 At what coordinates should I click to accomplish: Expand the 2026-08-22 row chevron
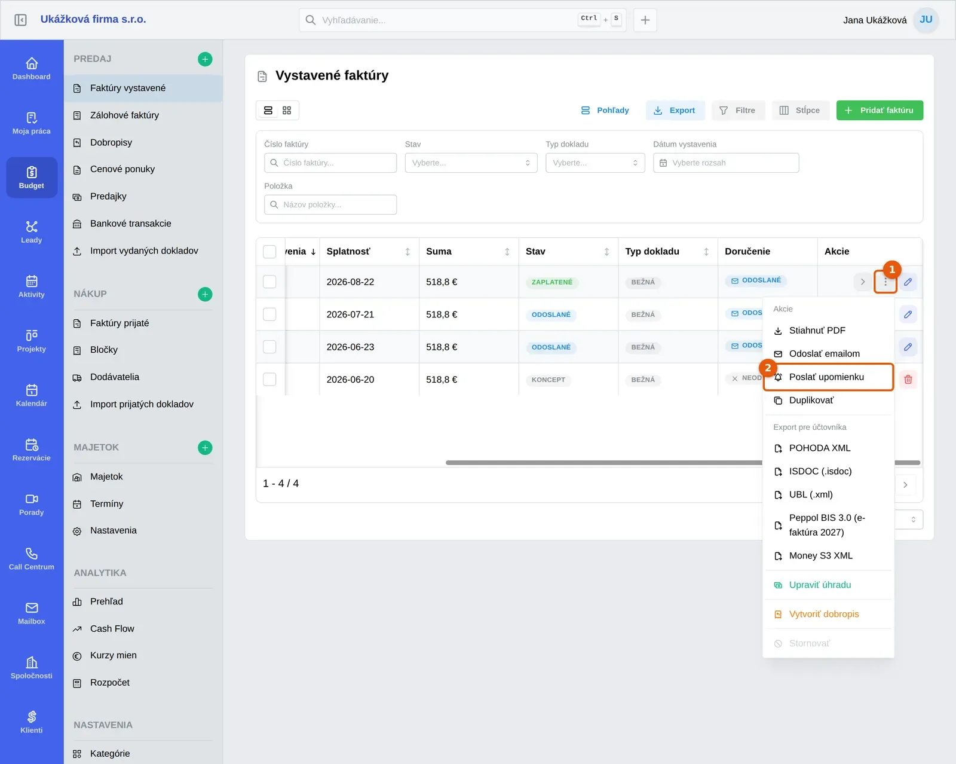[x=863, y=282]
